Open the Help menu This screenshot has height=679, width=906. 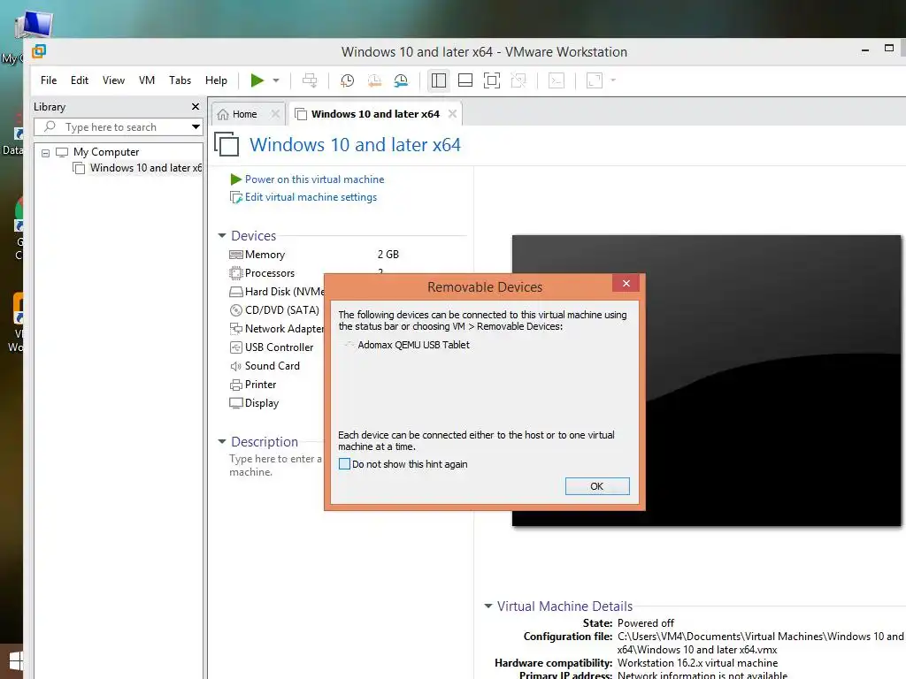[216, 80]
